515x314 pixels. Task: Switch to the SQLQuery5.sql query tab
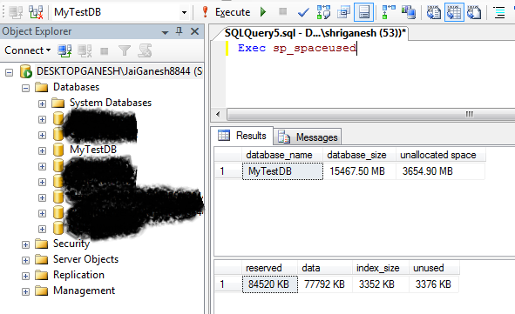tap(315, 33)
